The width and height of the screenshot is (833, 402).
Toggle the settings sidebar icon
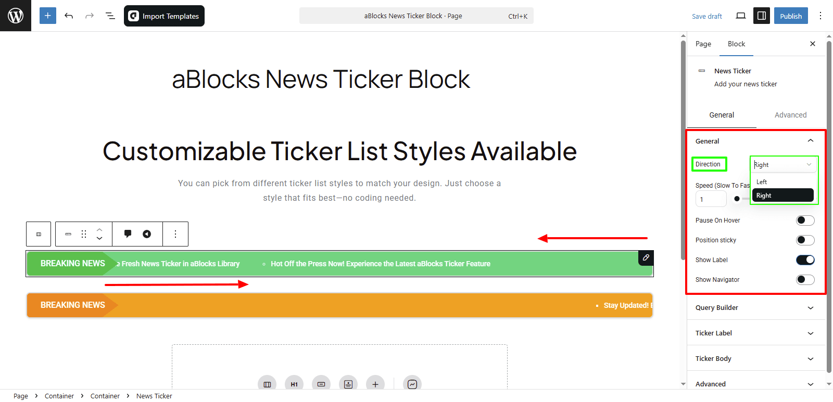[762, 16]
